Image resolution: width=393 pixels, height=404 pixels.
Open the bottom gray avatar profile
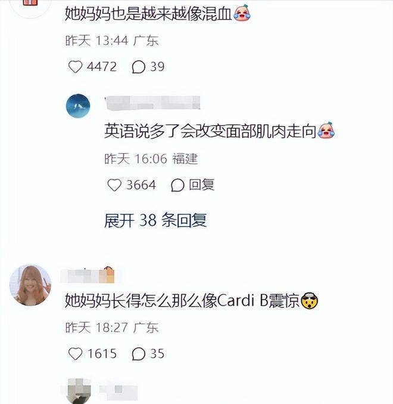click(x=79, y=391)
